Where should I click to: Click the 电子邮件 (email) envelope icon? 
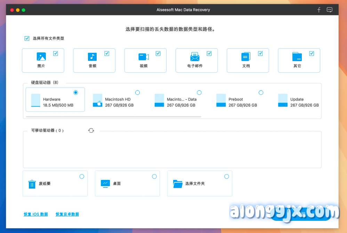click(195, 57)
